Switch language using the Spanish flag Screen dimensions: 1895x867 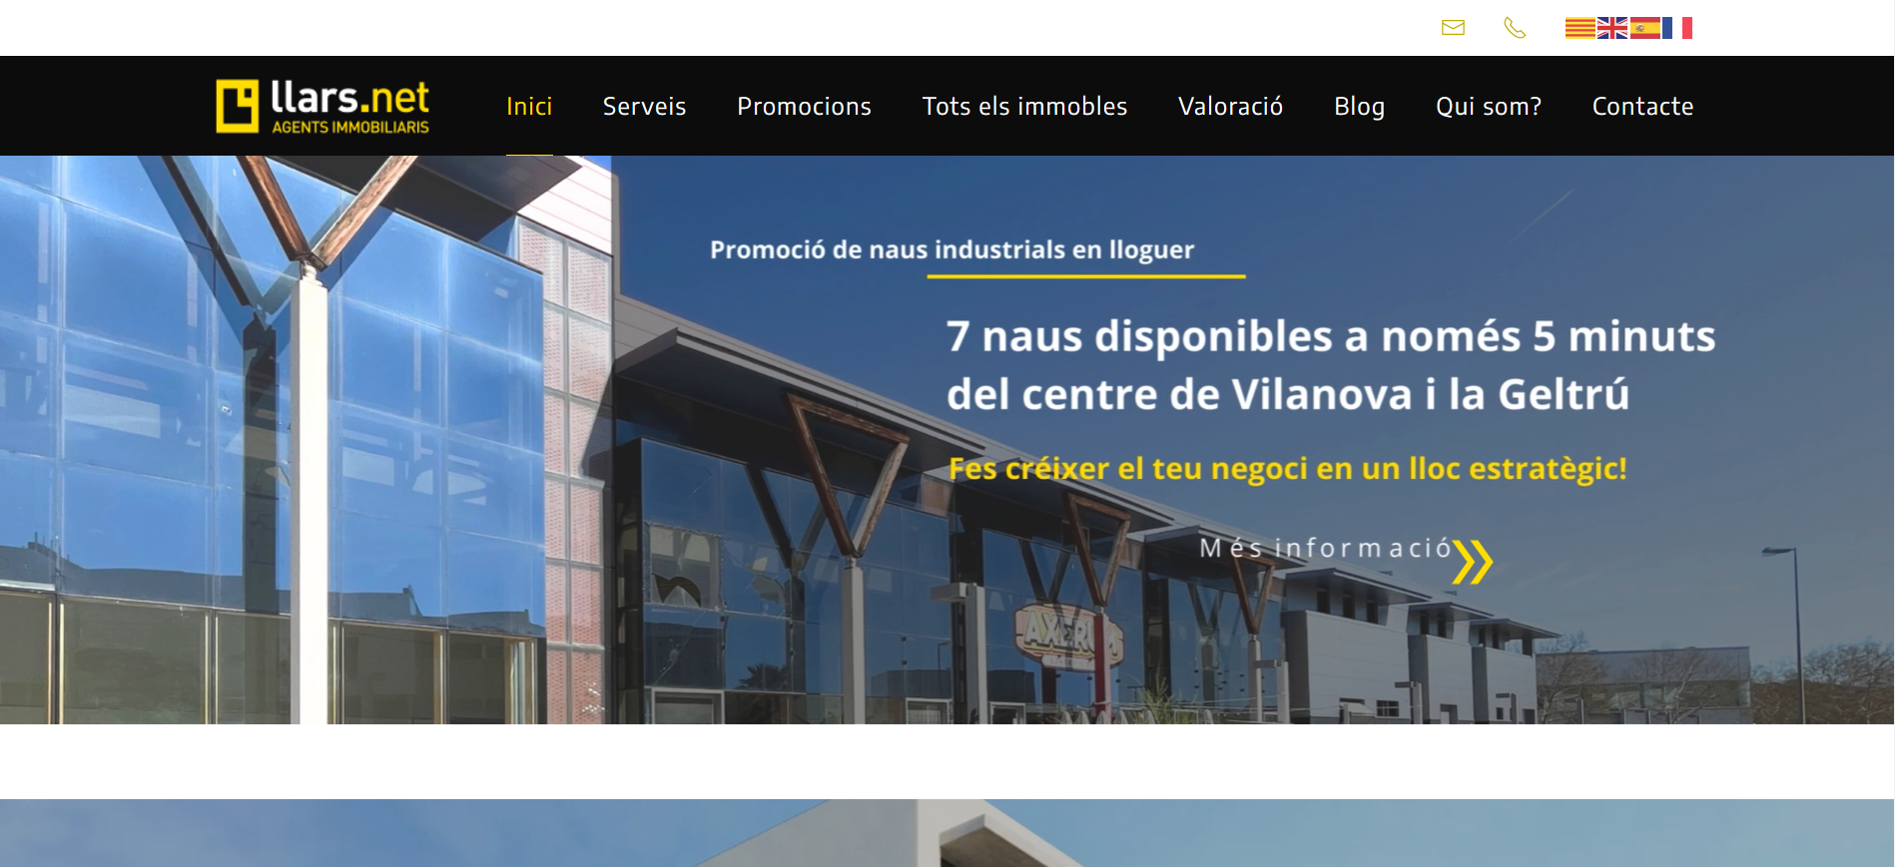pyautogui.click(x=1644, y=28)
